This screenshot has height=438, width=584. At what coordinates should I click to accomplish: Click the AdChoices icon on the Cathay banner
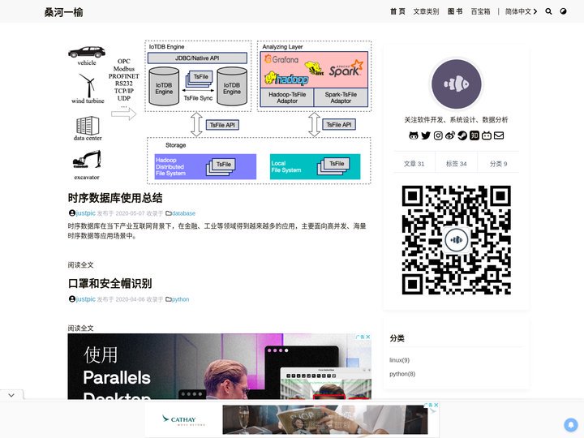428,405
